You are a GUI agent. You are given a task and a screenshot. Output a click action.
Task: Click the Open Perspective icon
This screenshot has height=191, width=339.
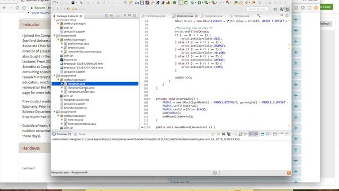click(275, 10)
